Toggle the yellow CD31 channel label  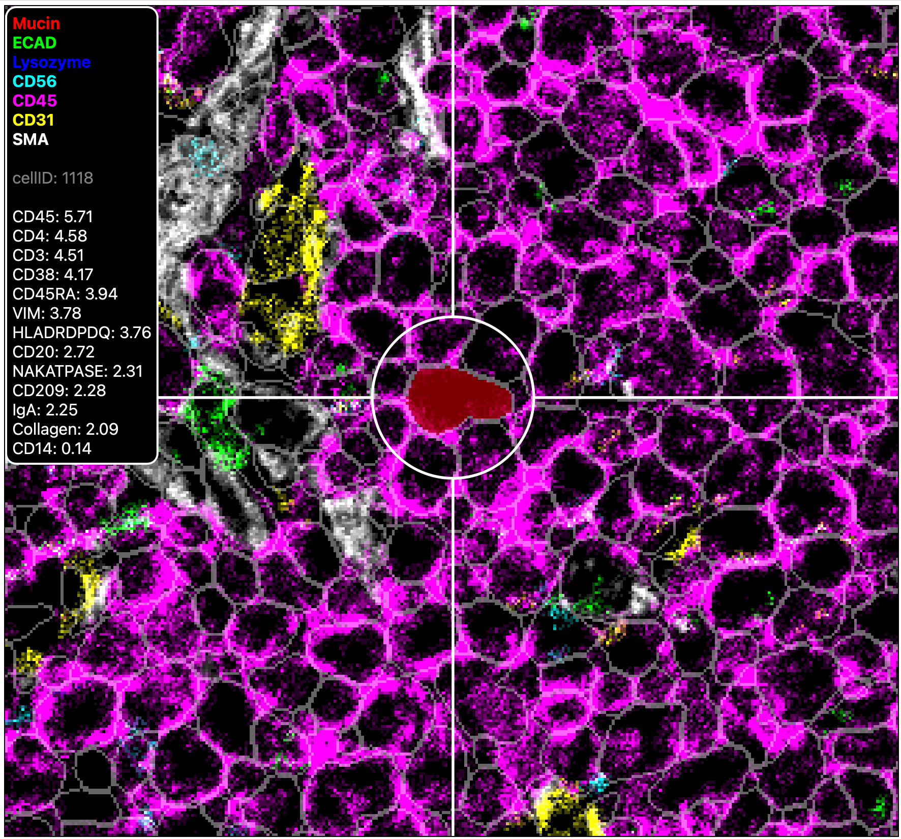tap(33, 120)
